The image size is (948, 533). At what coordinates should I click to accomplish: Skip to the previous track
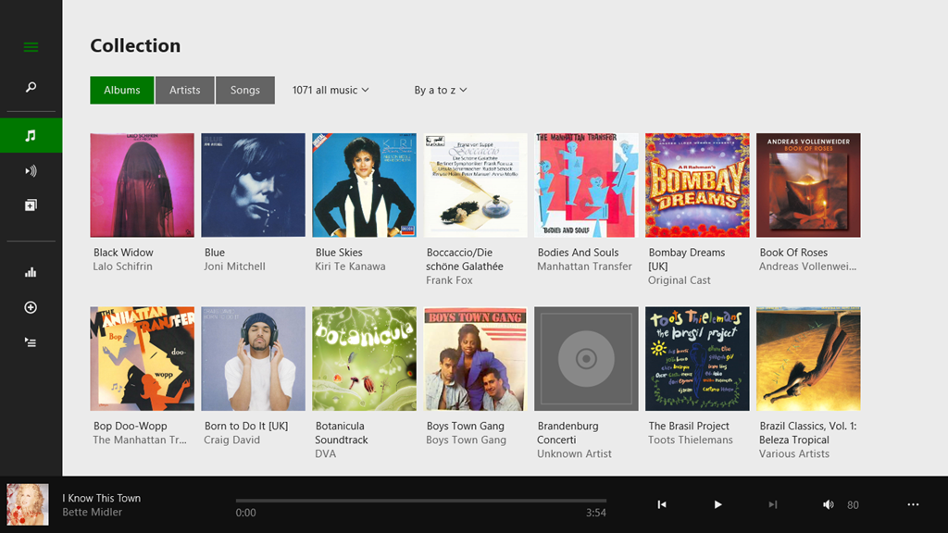(x=662, y=504)
